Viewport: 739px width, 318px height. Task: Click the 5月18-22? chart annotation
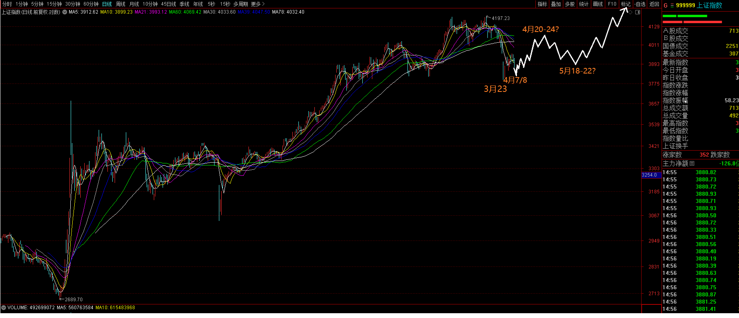point(577,71)
